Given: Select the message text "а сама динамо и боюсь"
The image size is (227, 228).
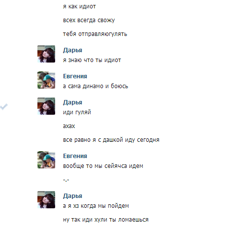Looking at the screenshot, I should click(x=96, y=86).
